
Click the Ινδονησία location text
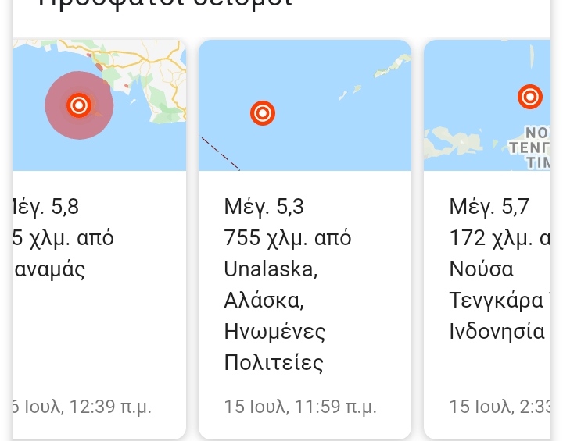click(x=497, y=331)
